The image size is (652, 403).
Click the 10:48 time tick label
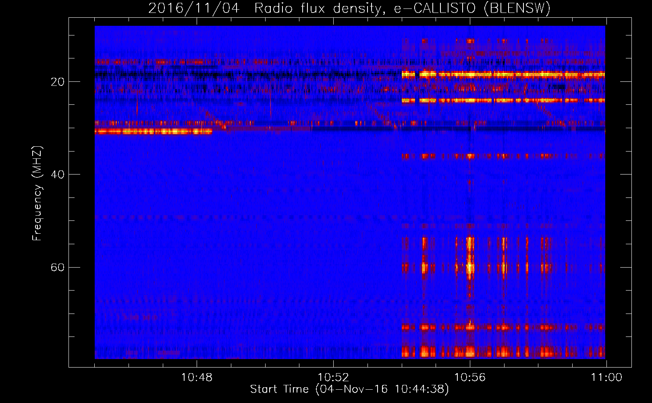tap(197, 378)
